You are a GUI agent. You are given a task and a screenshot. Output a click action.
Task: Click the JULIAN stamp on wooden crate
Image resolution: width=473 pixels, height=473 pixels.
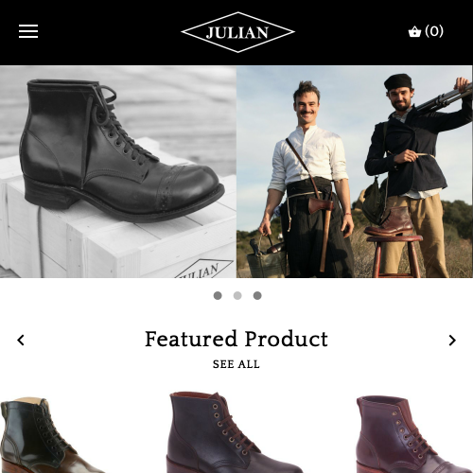point(203,270)
